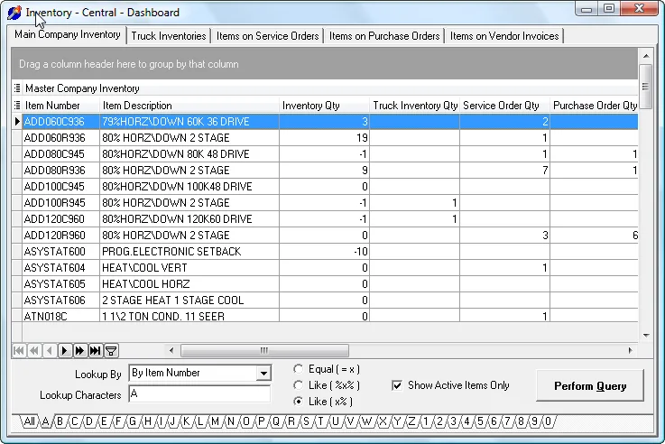The width and height of the screenshot is (665, 444).
Task: Go to next record in navigator
Action: tap(64, 351)
